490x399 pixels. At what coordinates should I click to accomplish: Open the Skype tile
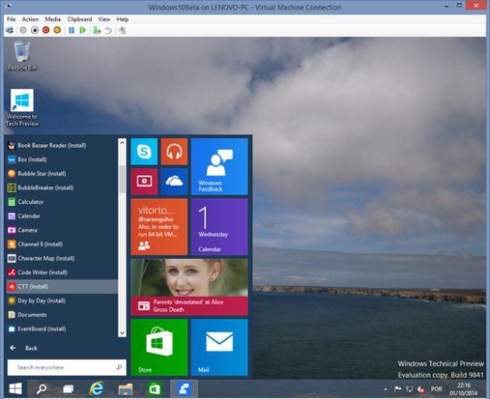[x=144, y=152]
